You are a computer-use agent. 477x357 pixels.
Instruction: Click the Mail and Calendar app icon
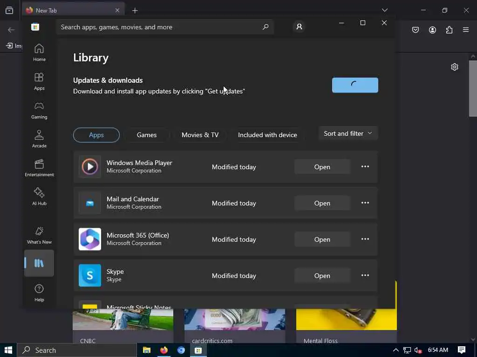90,203
